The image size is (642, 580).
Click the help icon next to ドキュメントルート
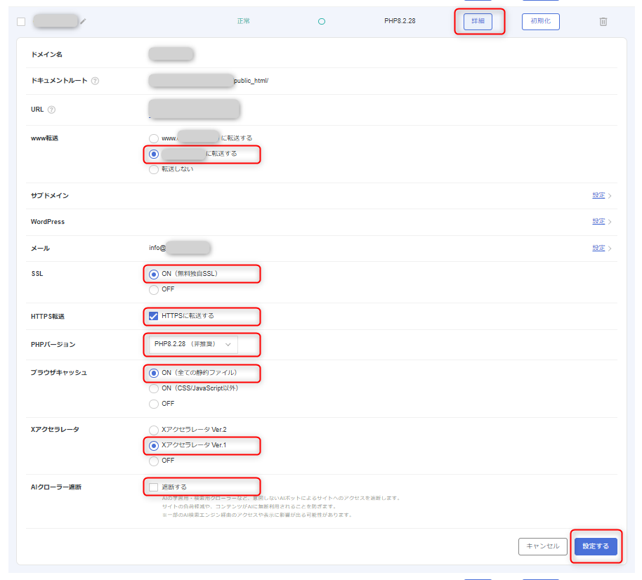(95, 81)
